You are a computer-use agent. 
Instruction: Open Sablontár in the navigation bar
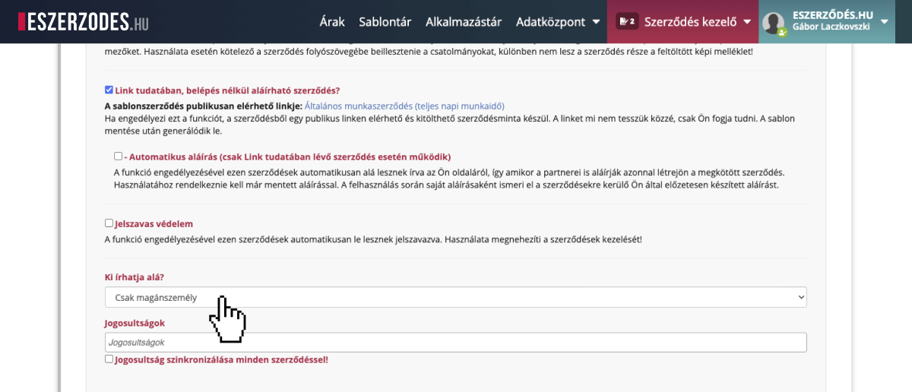tap(385, 22)
